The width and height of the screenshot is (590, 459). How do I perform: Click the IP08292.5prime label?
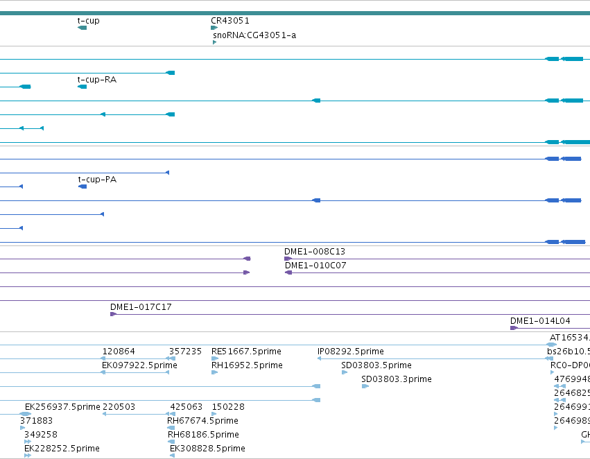(351, 352)
